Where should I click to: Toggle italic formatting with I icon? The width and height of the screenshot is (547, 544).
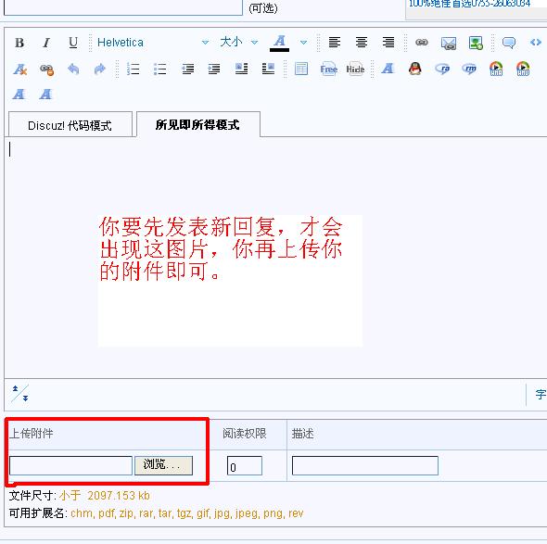pos(46,43)
